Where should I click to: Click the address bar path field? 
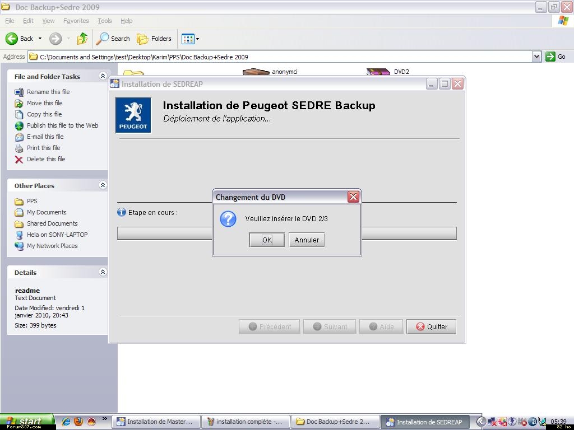click(x=280, y=57)
